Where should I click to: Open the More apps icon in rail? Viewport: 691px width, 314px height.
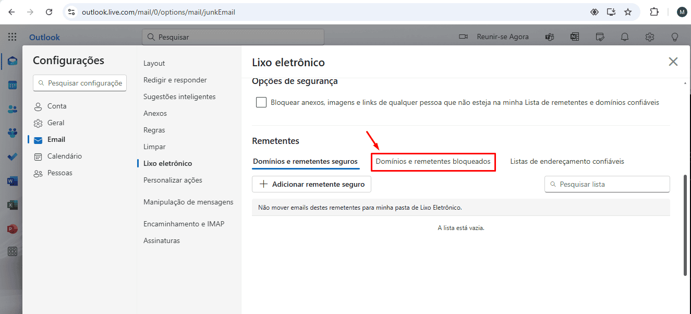click(12, 251)
